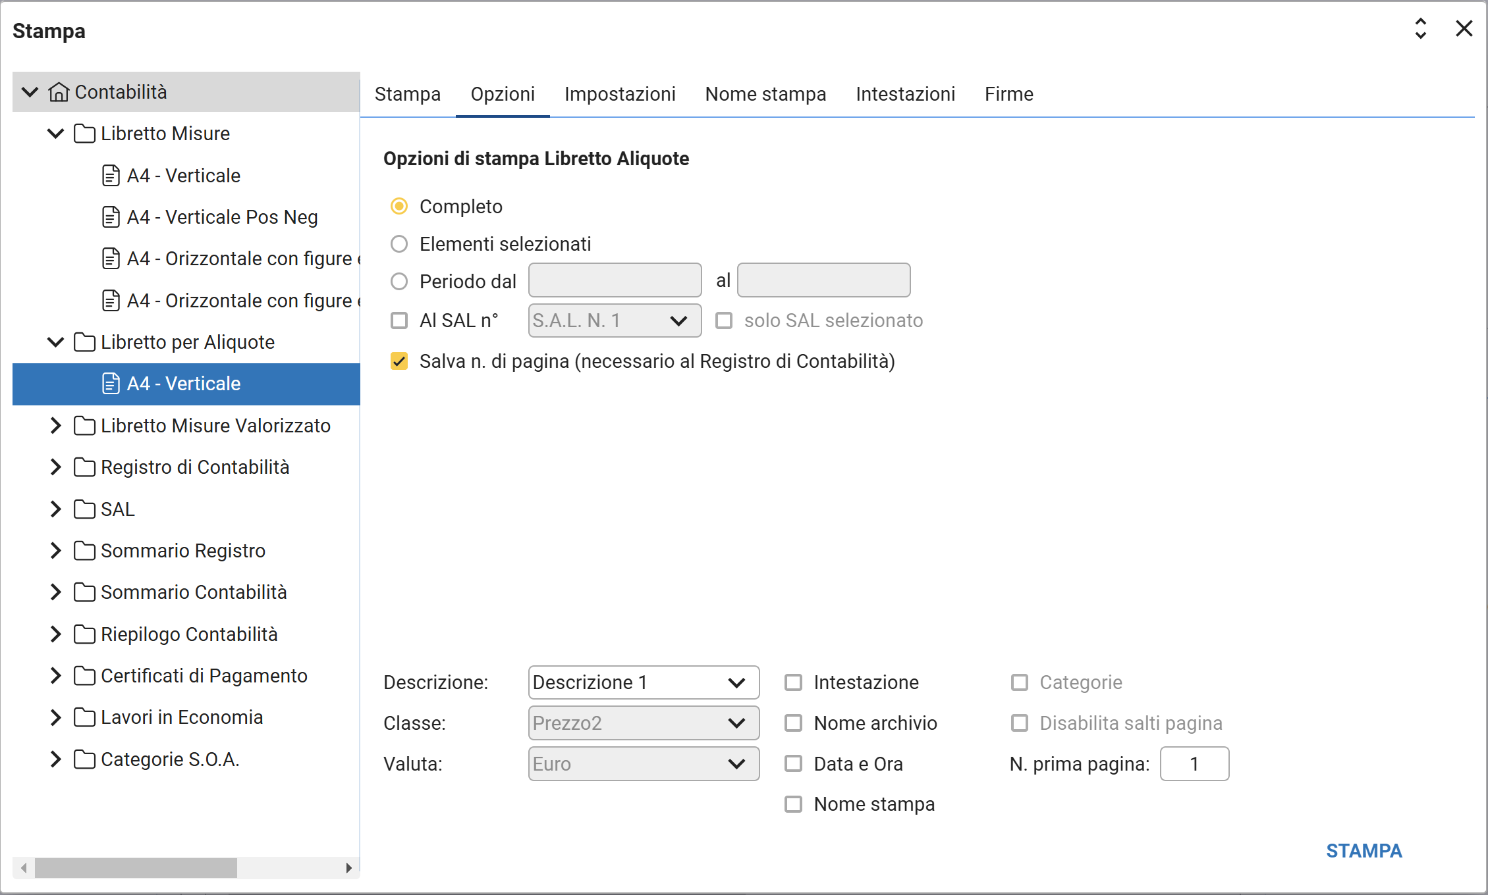The height and width of the screenshot is (895, 1488).
Task: Open the Descrizione dropdown
Action: (x=644, y=682)
